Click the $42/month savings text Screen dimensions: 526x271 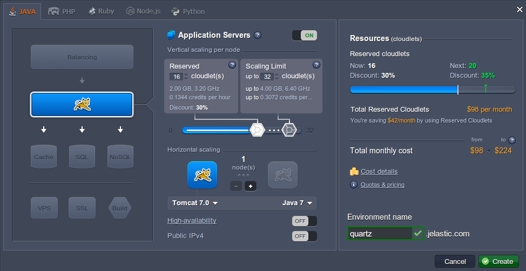pyautogui.click(x=401, y=120)
